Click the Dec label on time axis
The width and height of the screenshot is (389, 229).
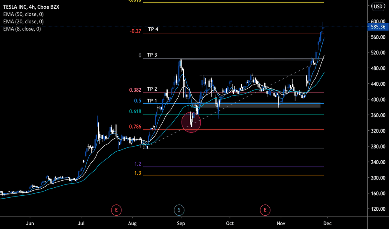327,223
